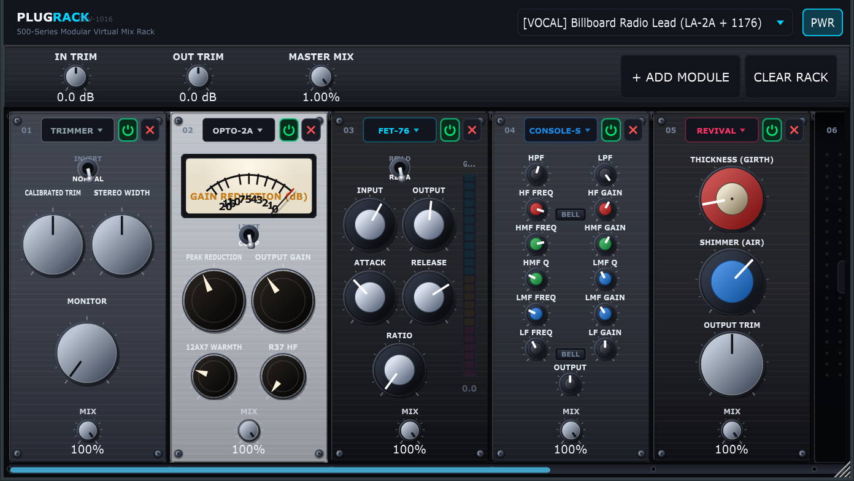
Task: Click the empty slot 06 panel
Action: [831, 287]
